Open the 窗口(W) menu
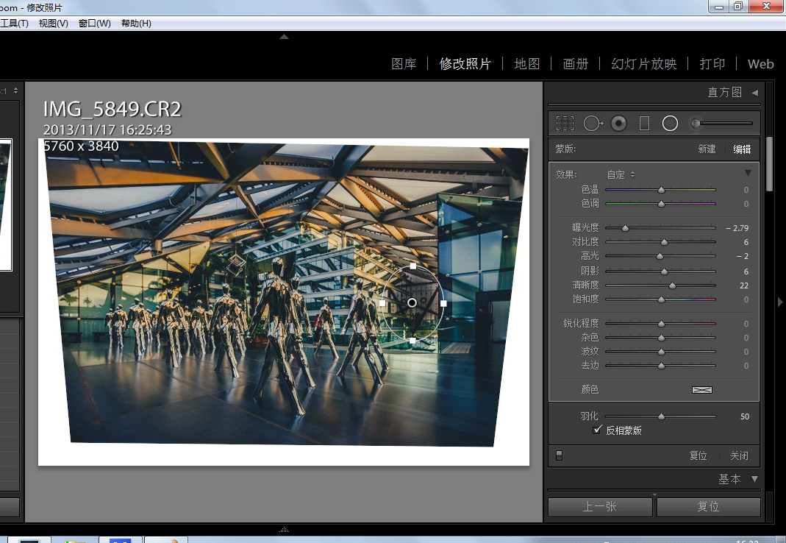Screen dimensions: 786x543 [x=95, y=23]
